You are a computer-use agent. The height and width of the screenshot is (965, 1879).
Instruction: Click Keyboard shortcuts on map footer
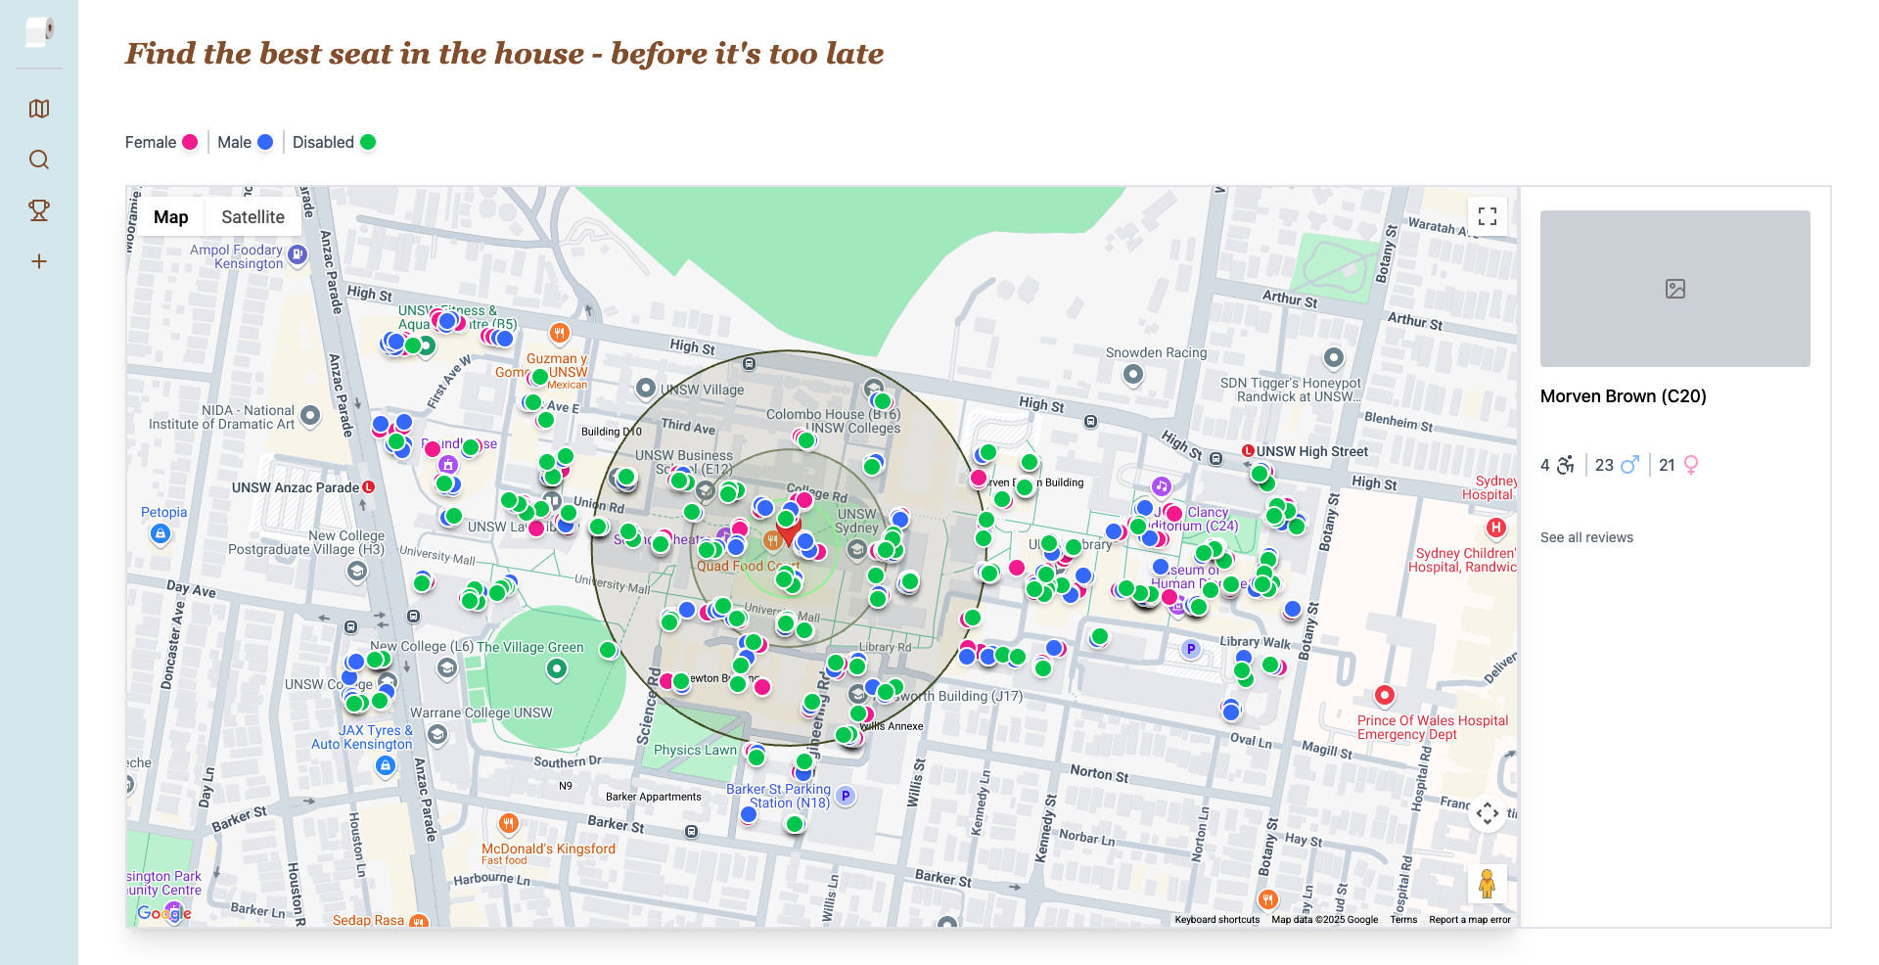(x=1216, y=920)
